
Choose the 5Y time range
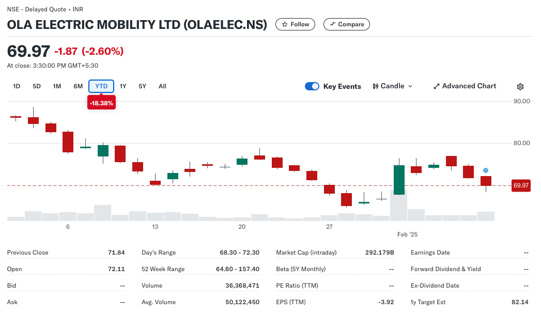click(143, 86)
